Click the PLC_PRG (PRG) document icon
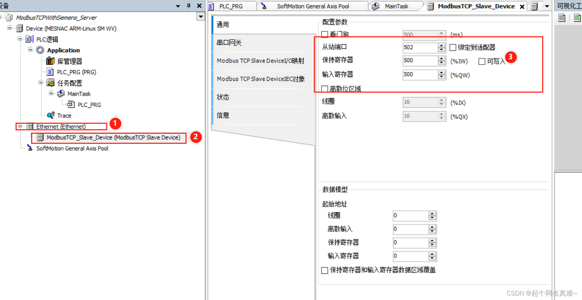582x300 pixels. [50, 72]
